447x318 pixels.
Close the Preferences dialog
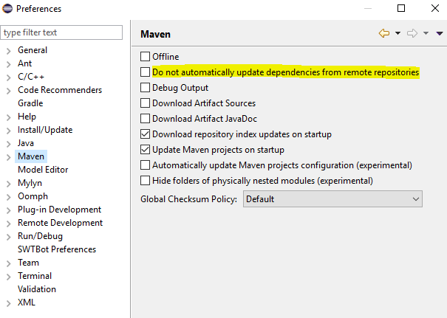(435, 8)
